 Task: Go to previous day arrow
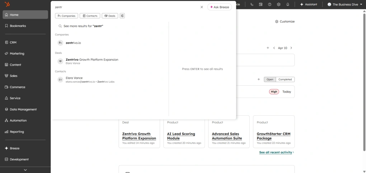274,48
